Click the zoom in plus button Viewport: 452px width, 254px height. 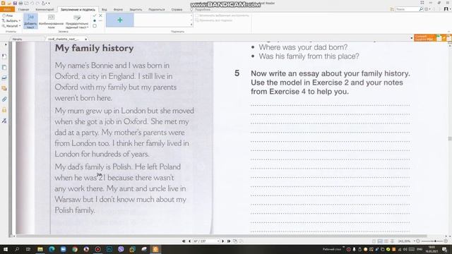(446, 241)
